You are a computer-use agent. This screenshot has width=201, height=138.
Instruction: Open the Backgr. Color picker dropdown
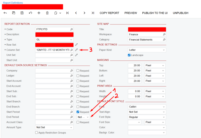click(x=147, y=133)
